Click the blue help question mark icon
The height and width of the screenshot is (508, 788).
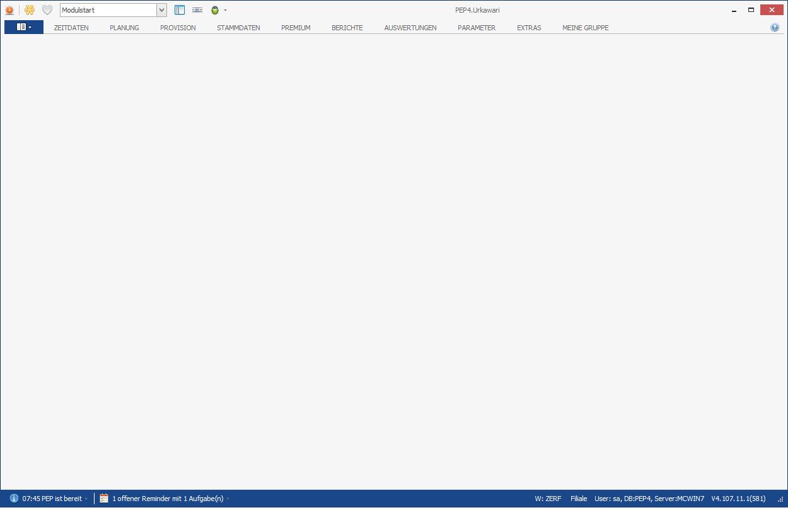point(775,28)
